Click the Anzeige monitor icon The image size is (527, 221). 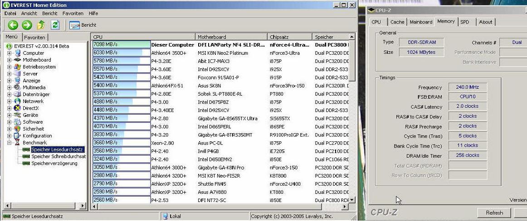[18, 81]
